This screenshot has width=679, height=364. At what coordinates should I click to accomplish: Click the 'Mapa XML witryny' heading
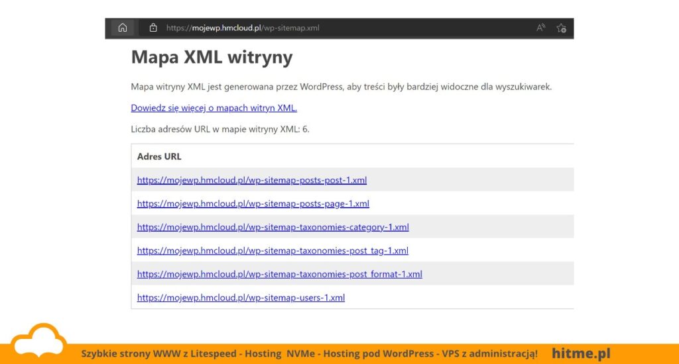(212, 57)
